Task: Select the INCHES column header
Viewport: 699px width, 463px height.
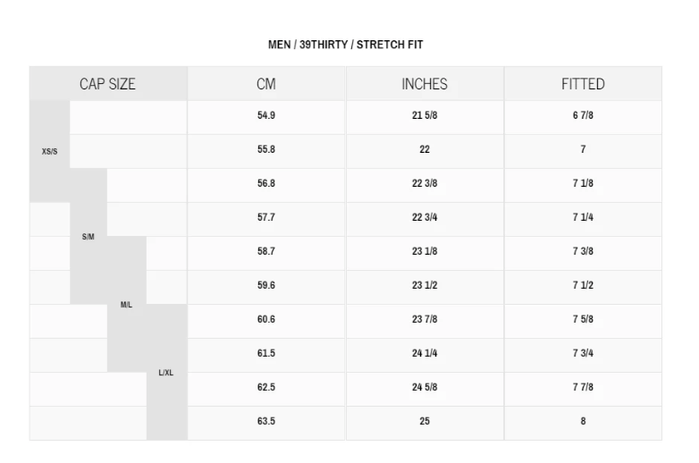Action: (425, 84)
